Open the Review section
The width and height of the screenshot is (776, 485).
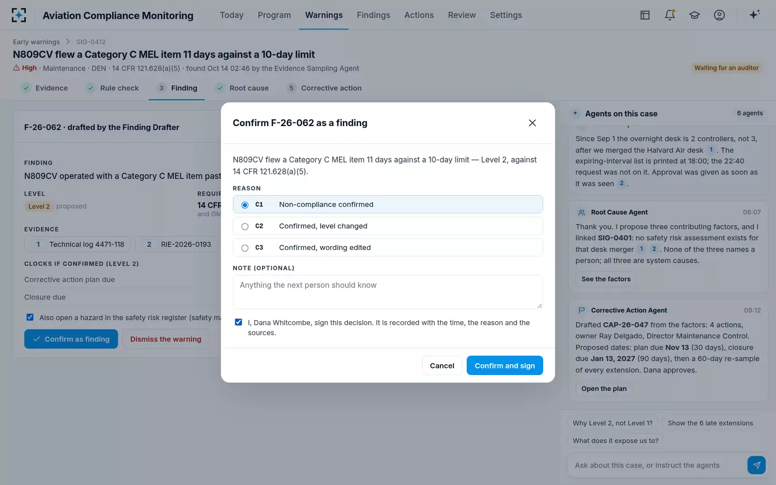[462, 15]
